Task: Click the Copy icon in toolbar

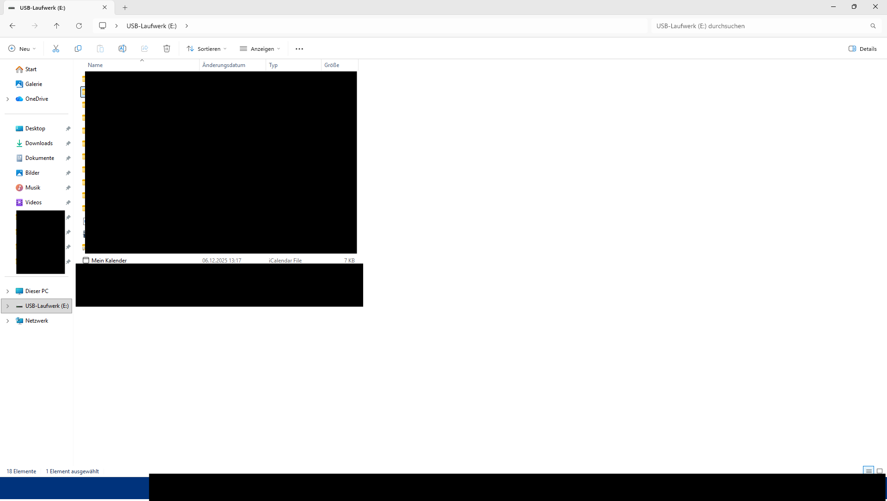Action: 78,49
